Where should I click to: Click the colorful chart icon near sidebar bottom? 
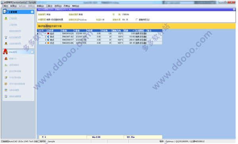6,90
